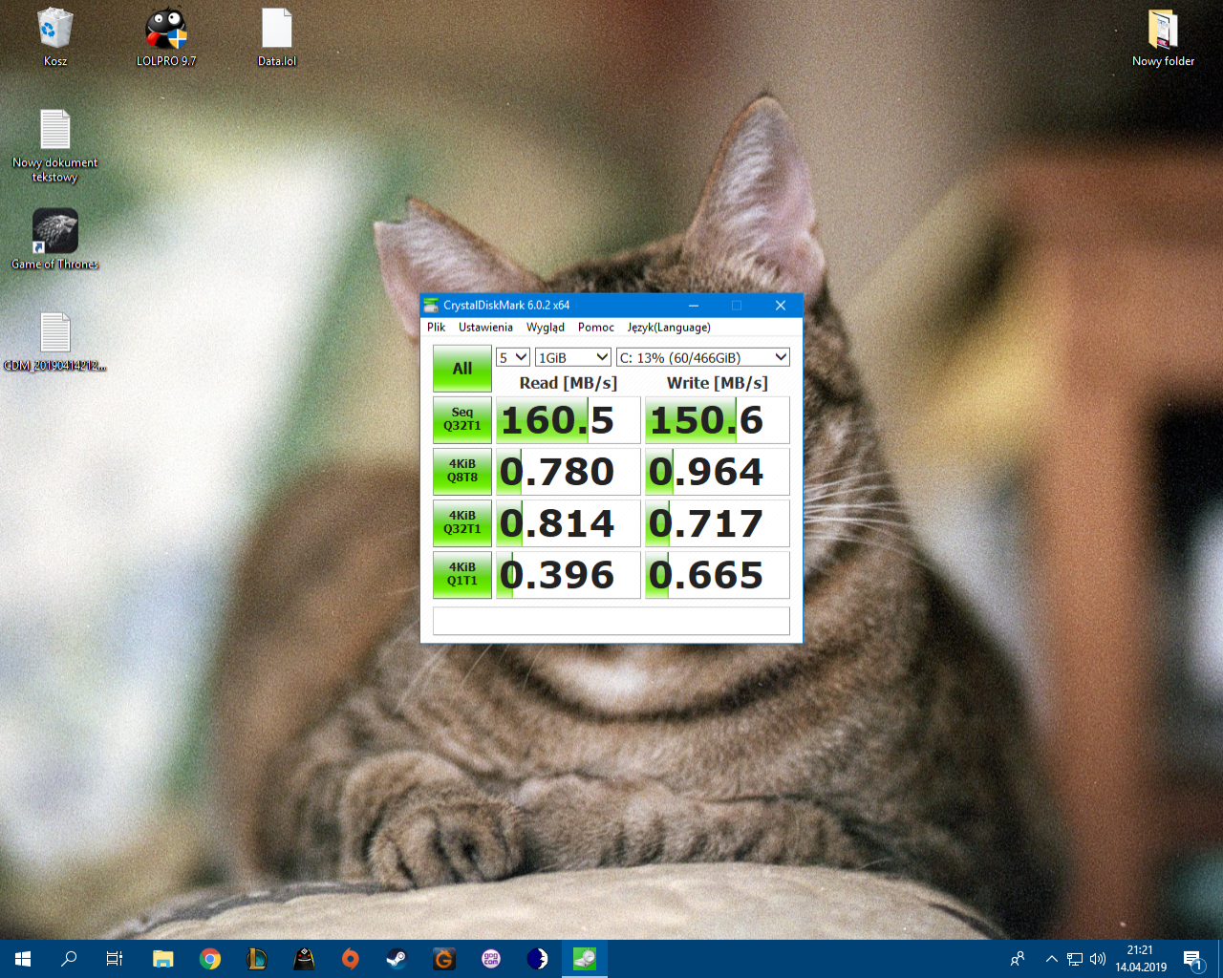Open the test count dropdown showing 5
The height and width of the screenshot is (978, 1223).
click(513, 357)
